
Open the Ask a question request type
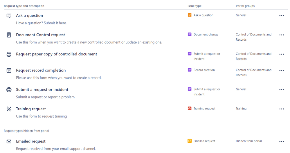29,16
